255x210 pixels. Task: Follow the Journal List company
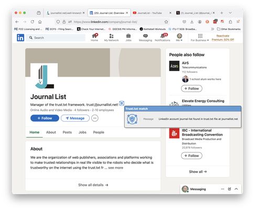[x=45, y=118]
